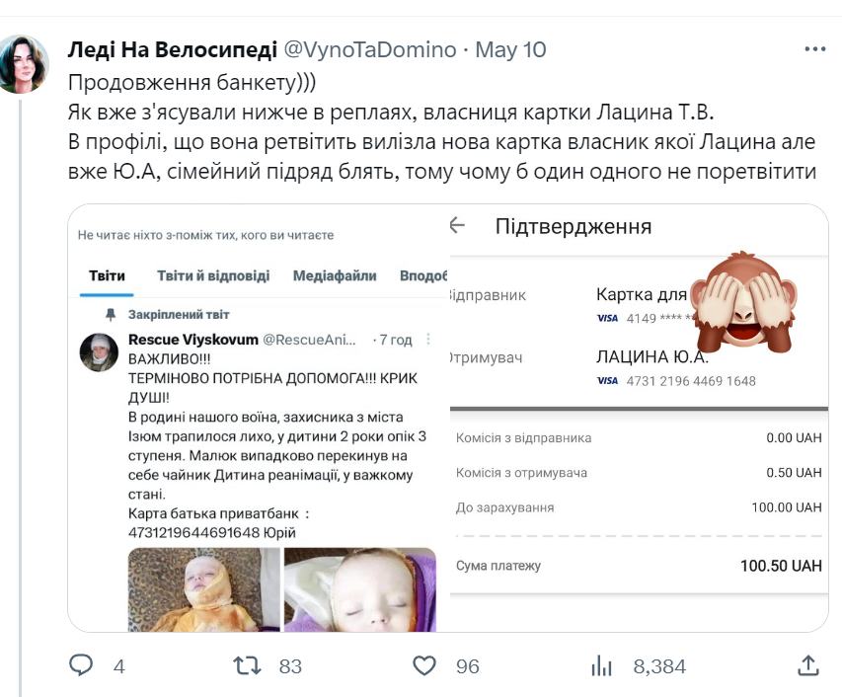Open Rescue Viyskovum profile picture
This screenshot has width=842, height=697.
[100, 350]
